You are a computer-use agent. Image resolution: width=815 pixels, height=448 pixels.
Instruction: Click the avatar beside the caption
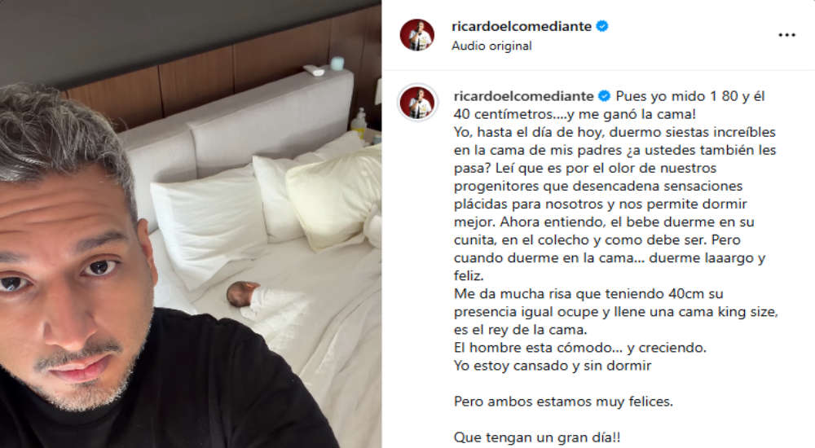[x=416, y=103]
